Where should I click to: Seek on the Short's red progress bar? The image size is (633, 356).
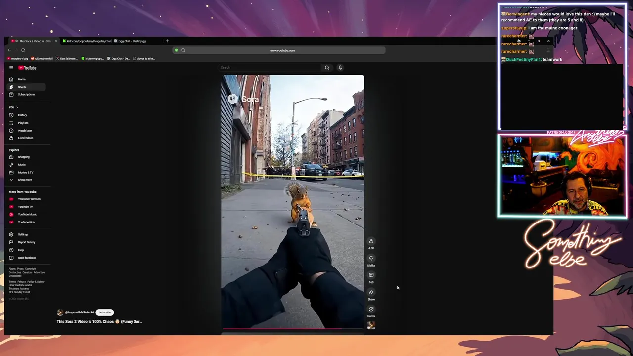(x=293, y=328)
